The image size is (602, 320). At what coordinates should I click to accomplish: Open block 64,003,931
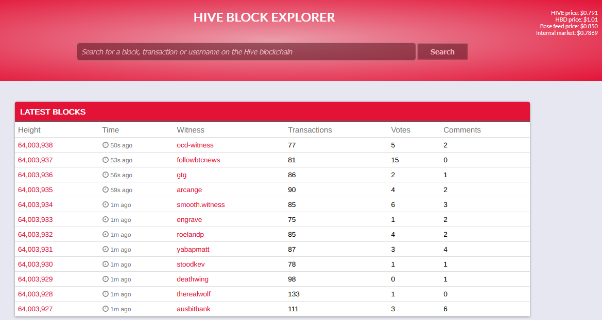tap(36, 250)
